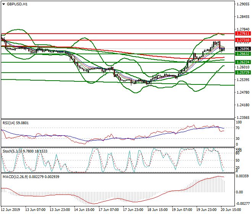The image size is (252, 214).
Task: Click the MACD scale value 0.00359
Action: pyautogui.click(x=242, y=176)
